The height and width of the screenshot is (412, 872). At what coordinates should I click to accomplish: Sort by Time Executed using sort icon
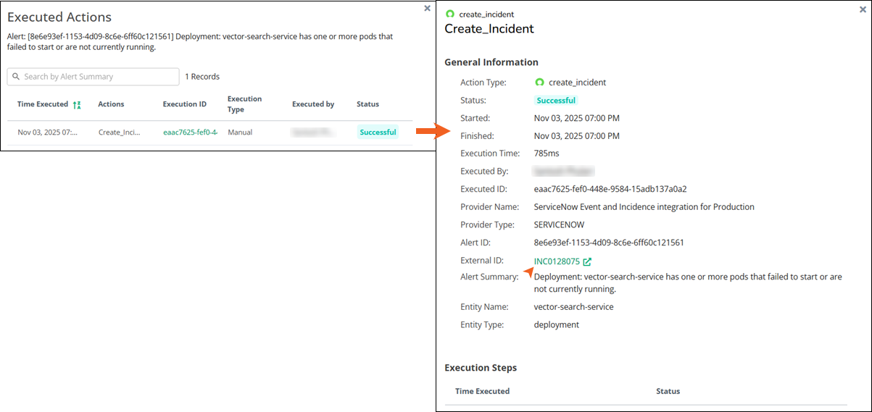[77, 105]
